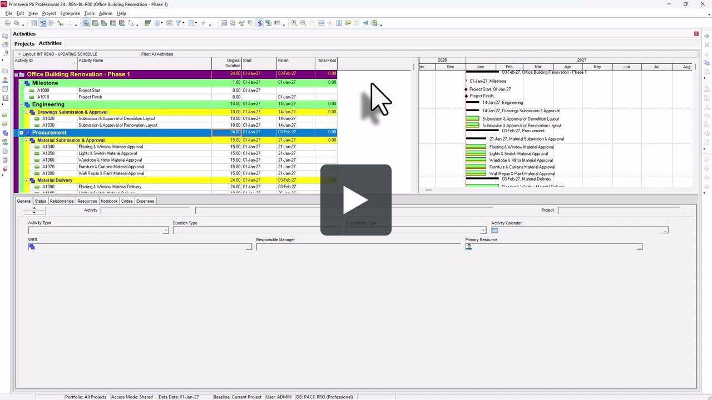Click the Zoom In magnifier icon
The height and width of the screenshot is (400, 712).
294,23
